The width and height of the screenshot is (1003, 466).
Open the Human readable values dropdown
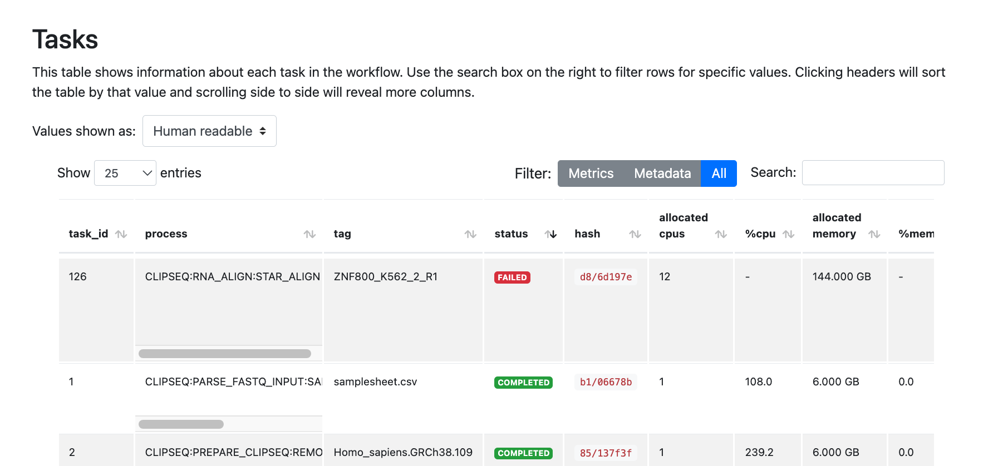pyautogui.click(x=209, y=131)
